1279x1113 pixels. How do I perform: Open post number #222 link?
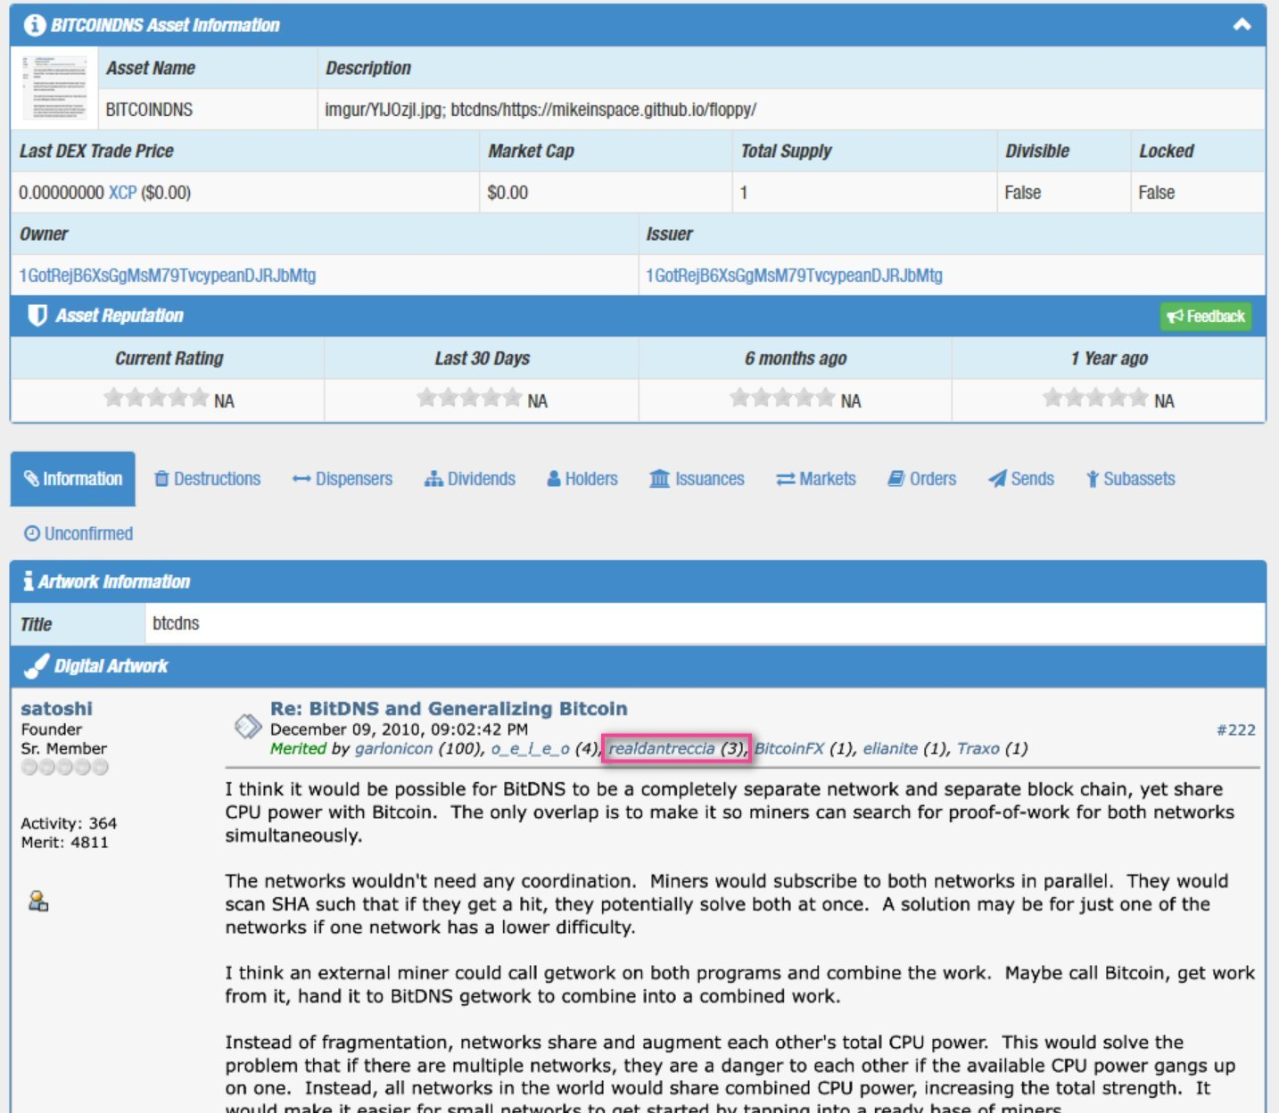1235,730
